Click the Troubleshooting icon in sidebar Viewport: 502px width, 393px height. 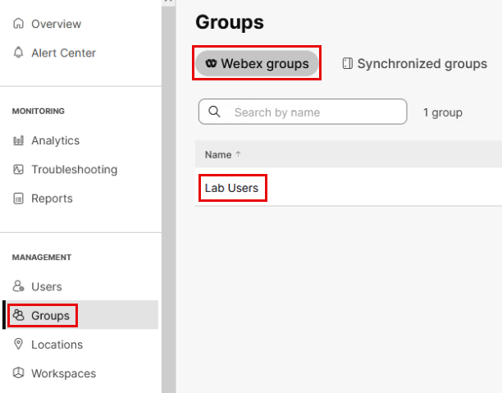point(19,170)
